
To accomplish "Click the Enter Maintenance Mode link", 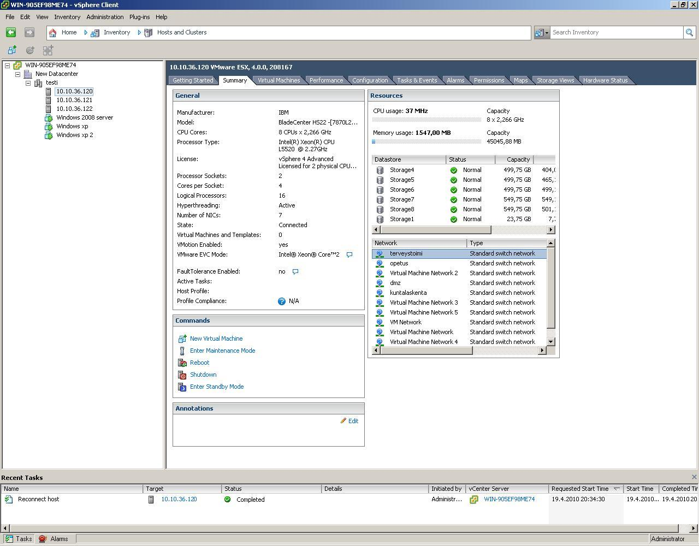I will tap(222, 351).
